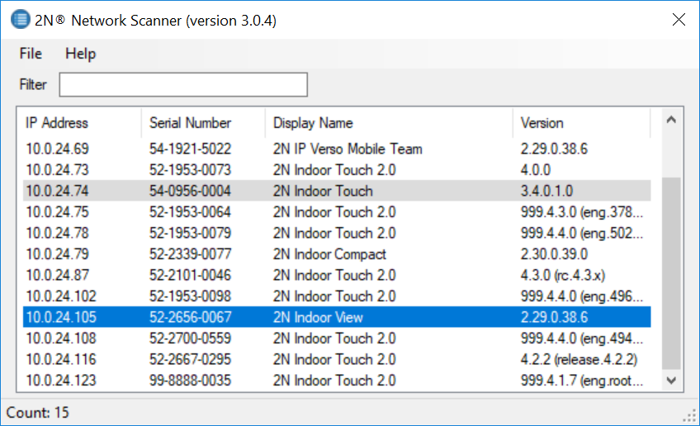The image size is (700, 426).
Task: Click serial number 99-8888-0035
Action: tap(190, 380)
